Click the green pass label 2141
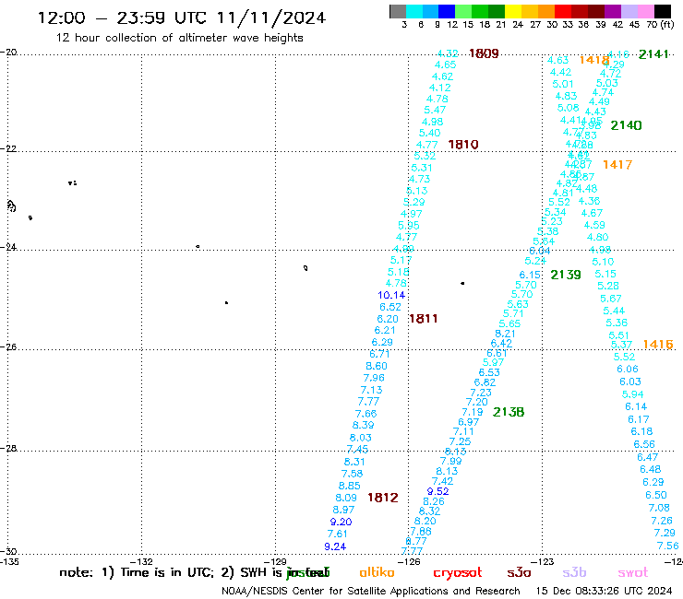Viewport: 683px width, 599px height. pos(653,54)
